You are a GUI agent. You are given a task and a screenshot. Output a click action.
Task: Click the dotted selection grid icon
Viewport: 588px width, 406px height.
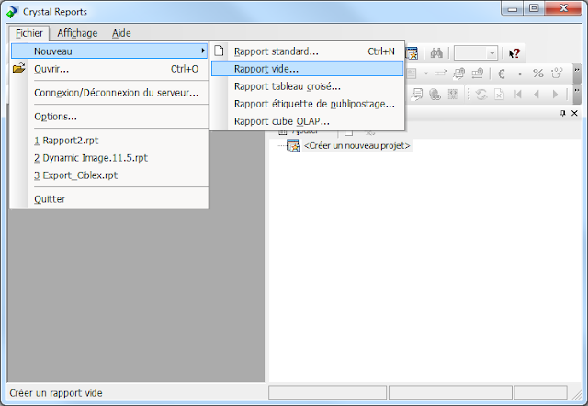tap(453, 94)
